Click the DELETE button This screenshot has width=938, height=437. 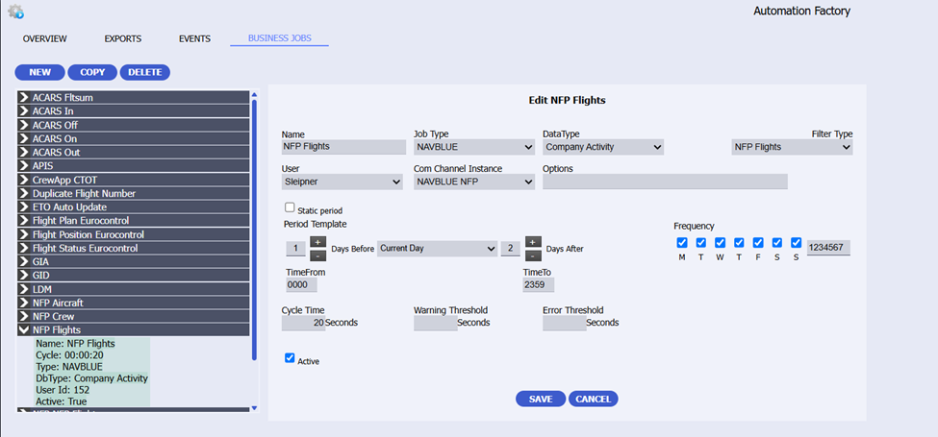coord(145,72)
